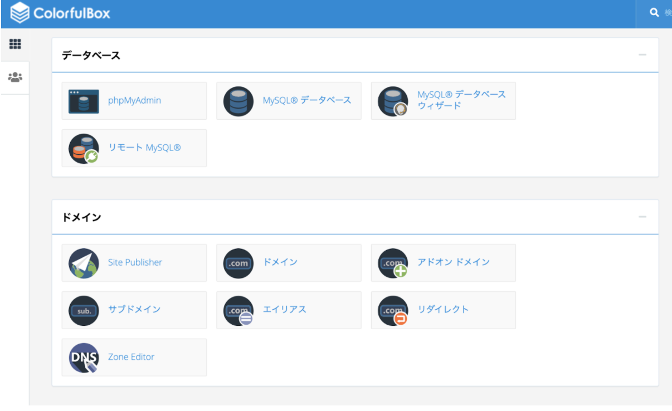This screenshot has width=672, height=411.
Task: Click the search magnifier icon
Action: (x=654, y=12)
